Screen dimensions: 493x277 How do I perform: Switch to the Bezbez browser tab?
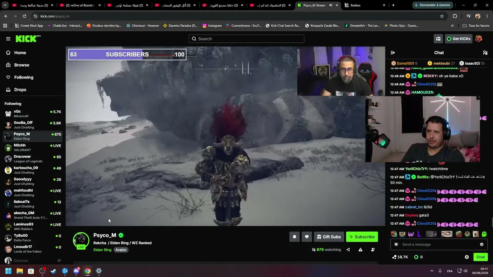[x=365, y=5]
